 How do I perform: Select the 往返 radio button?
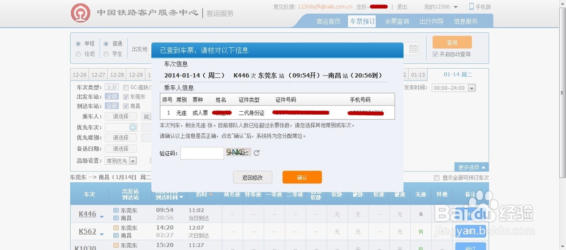coord(78,54)
